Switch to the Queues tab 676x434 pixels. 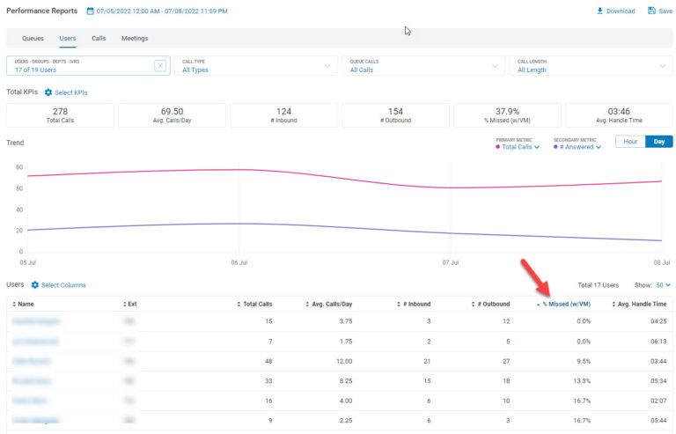pyautogui.click(x=33, y=39)
